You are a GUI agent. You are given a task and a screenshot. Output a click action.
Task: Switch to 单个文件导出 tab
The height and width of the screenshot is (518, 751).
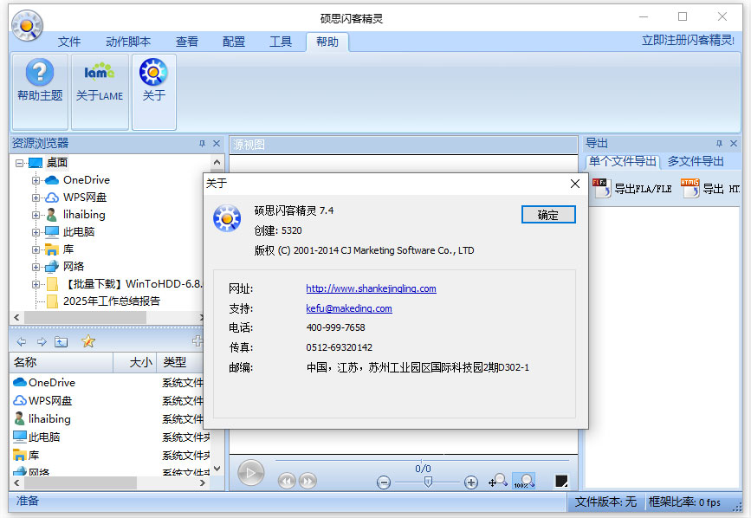pos(622,161)
